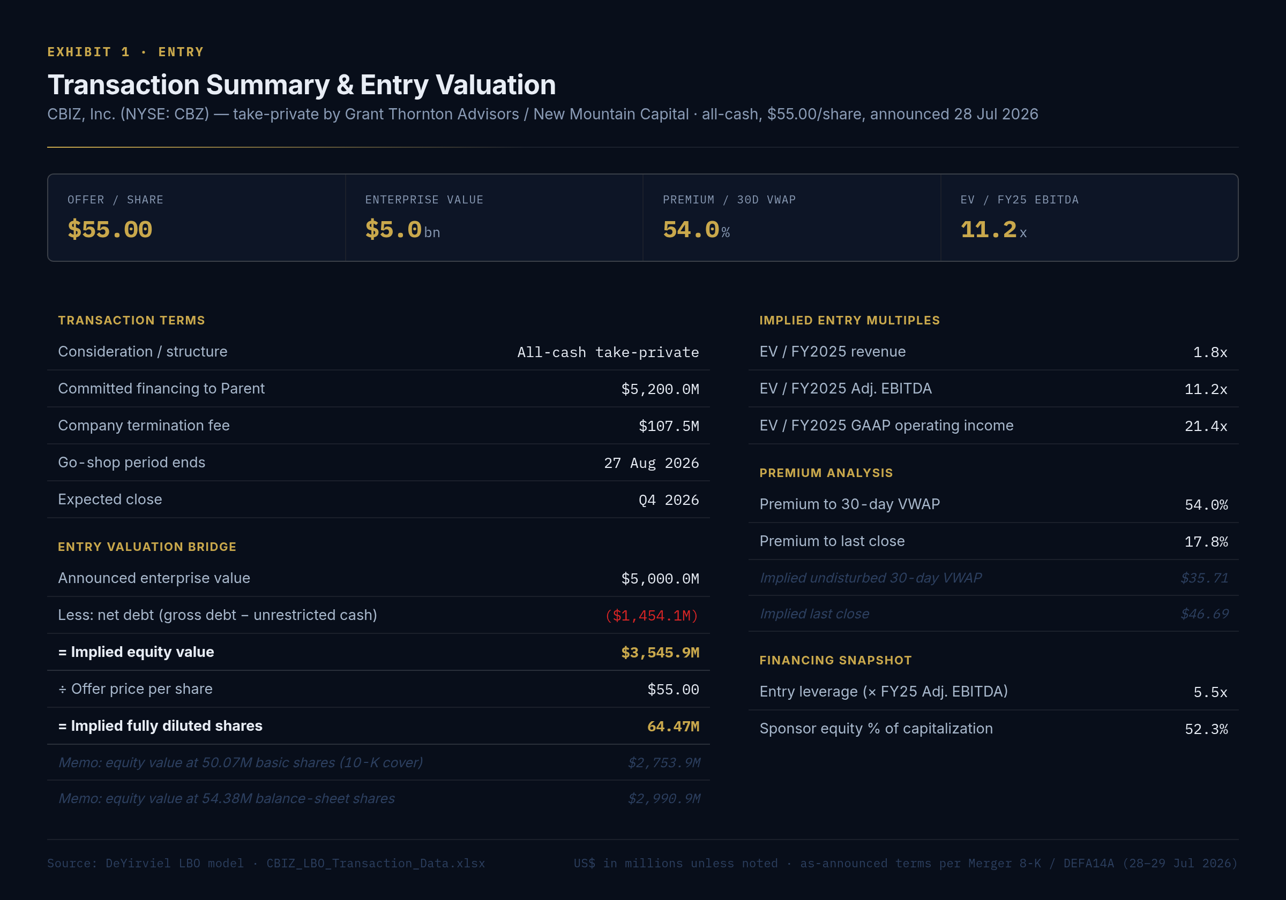Select the 'TRANSACTION TERMS' section heading

coord(132,320)
